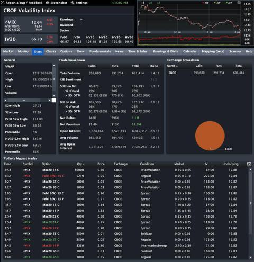
Task: Switch to the Market tab
Action: (x=8, y=51)
